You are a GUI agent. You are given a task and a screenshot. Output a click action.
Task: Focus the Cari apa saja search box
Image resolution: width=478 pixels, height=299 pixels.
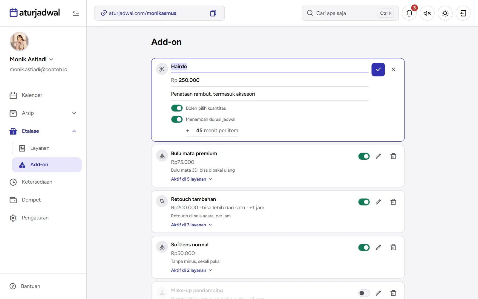pos(350,13)
